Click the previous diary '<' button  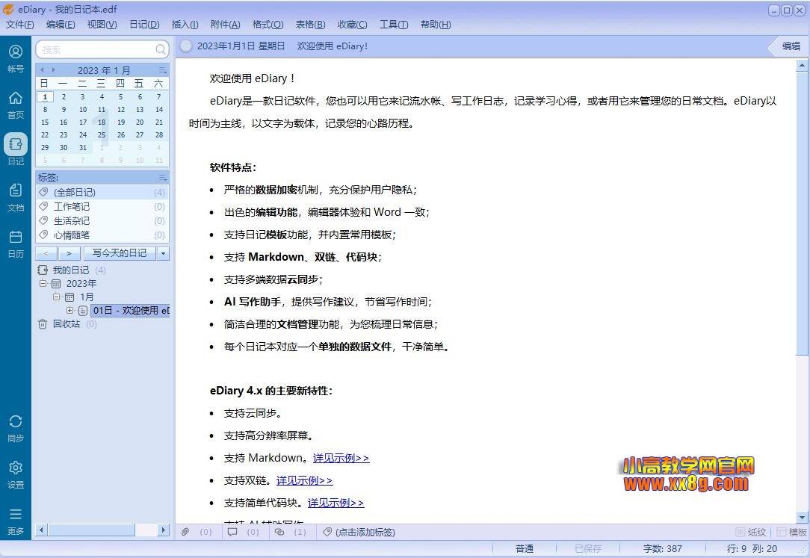point(46,253)
